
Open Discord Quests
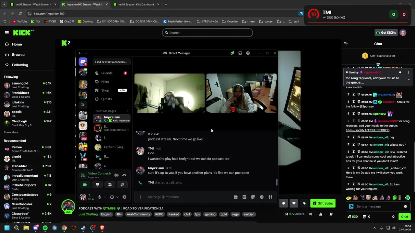pos(111,99)
